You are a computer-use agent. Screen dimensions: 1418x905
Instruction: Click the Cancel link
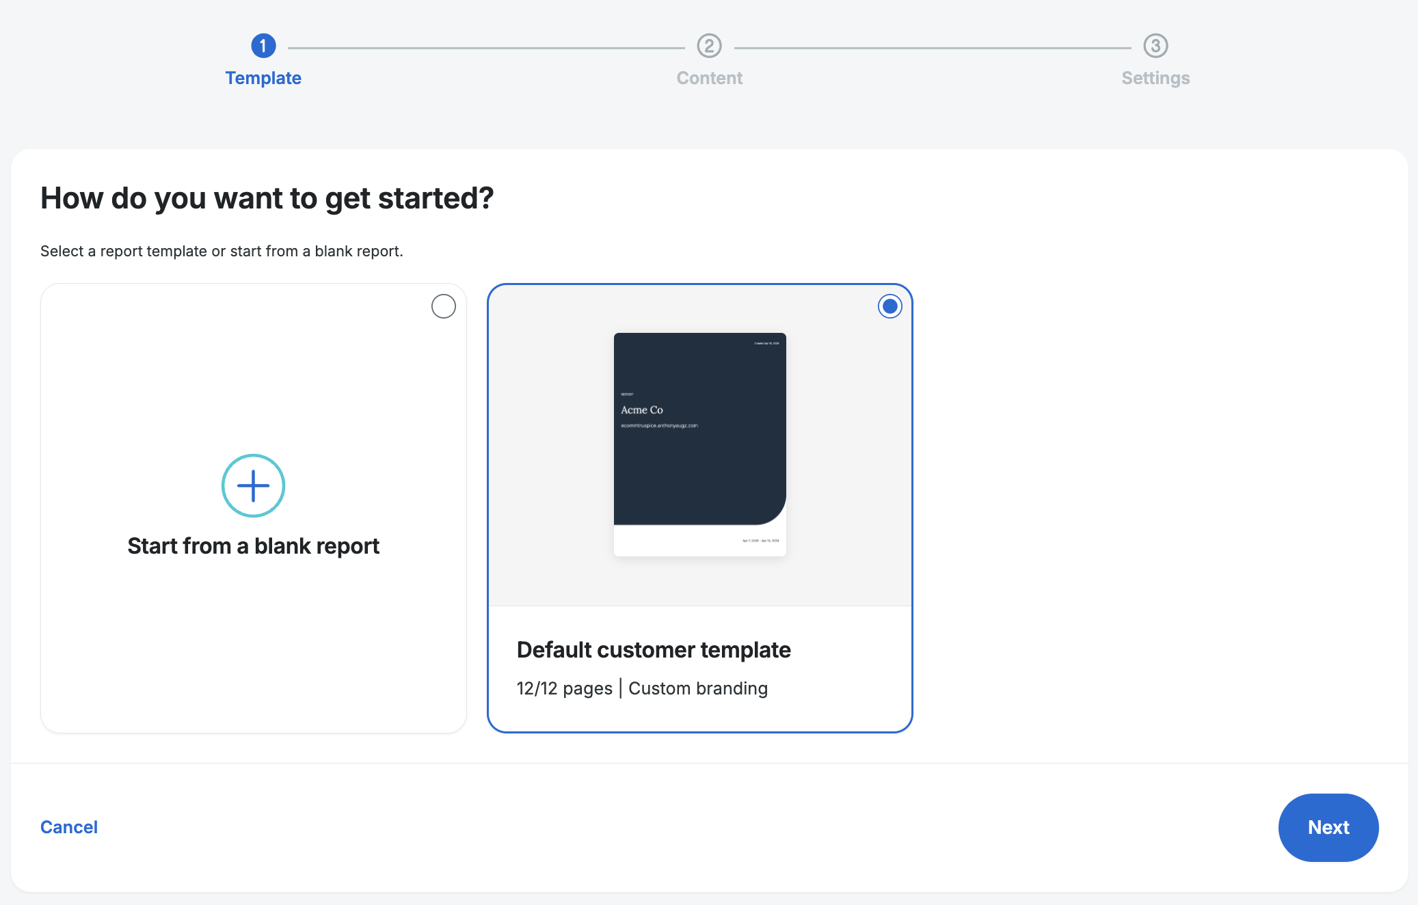click(69, 827)
